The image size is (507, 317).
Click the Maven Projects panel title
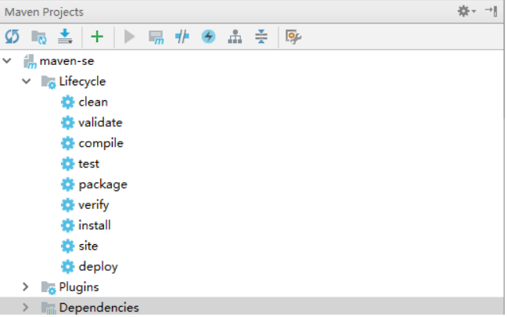click(x=44, y=12)
